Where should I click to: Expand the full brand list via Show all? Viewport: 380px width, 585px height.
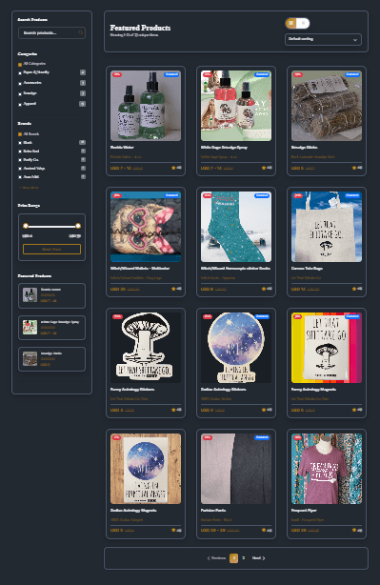pos(30,188)
